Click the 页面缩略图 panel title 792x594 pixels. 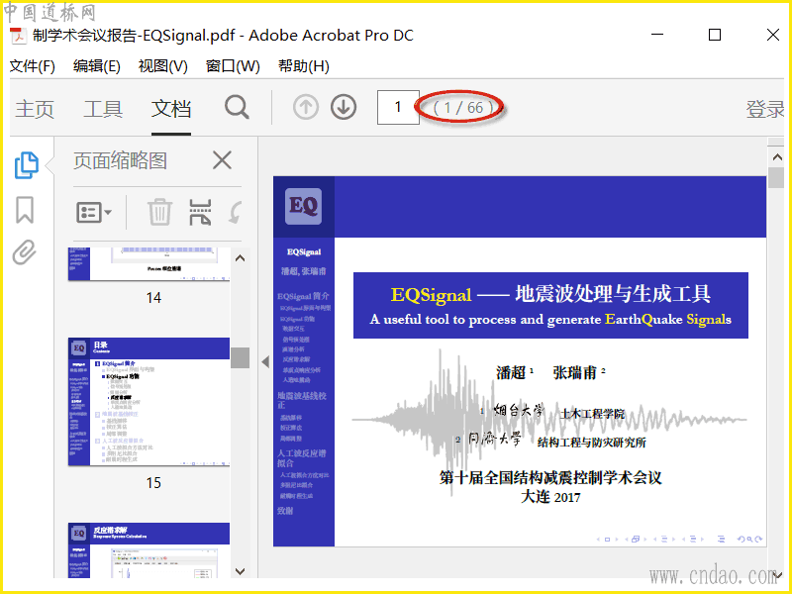pyautogui.click(x=120, y=160)
